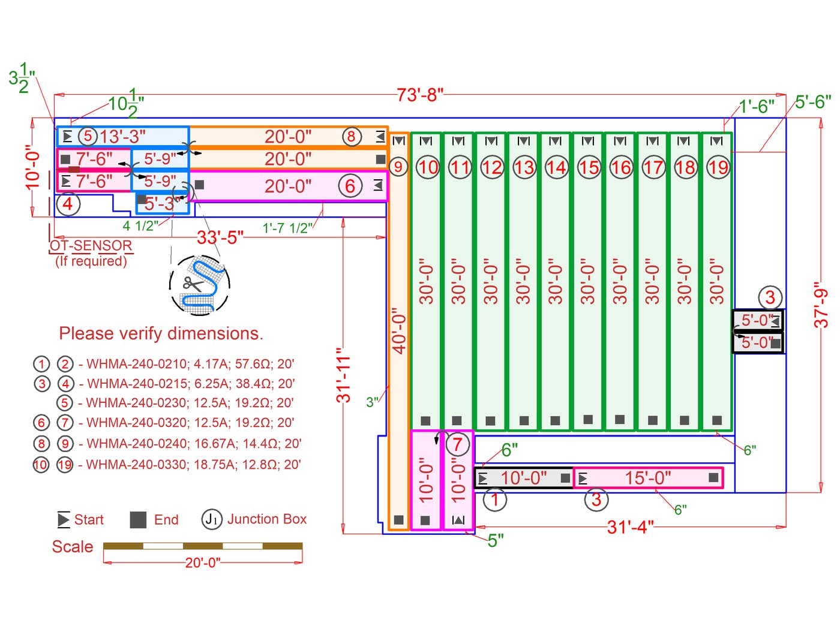Click the Start triangle symbol in legend

pos(64,519)
